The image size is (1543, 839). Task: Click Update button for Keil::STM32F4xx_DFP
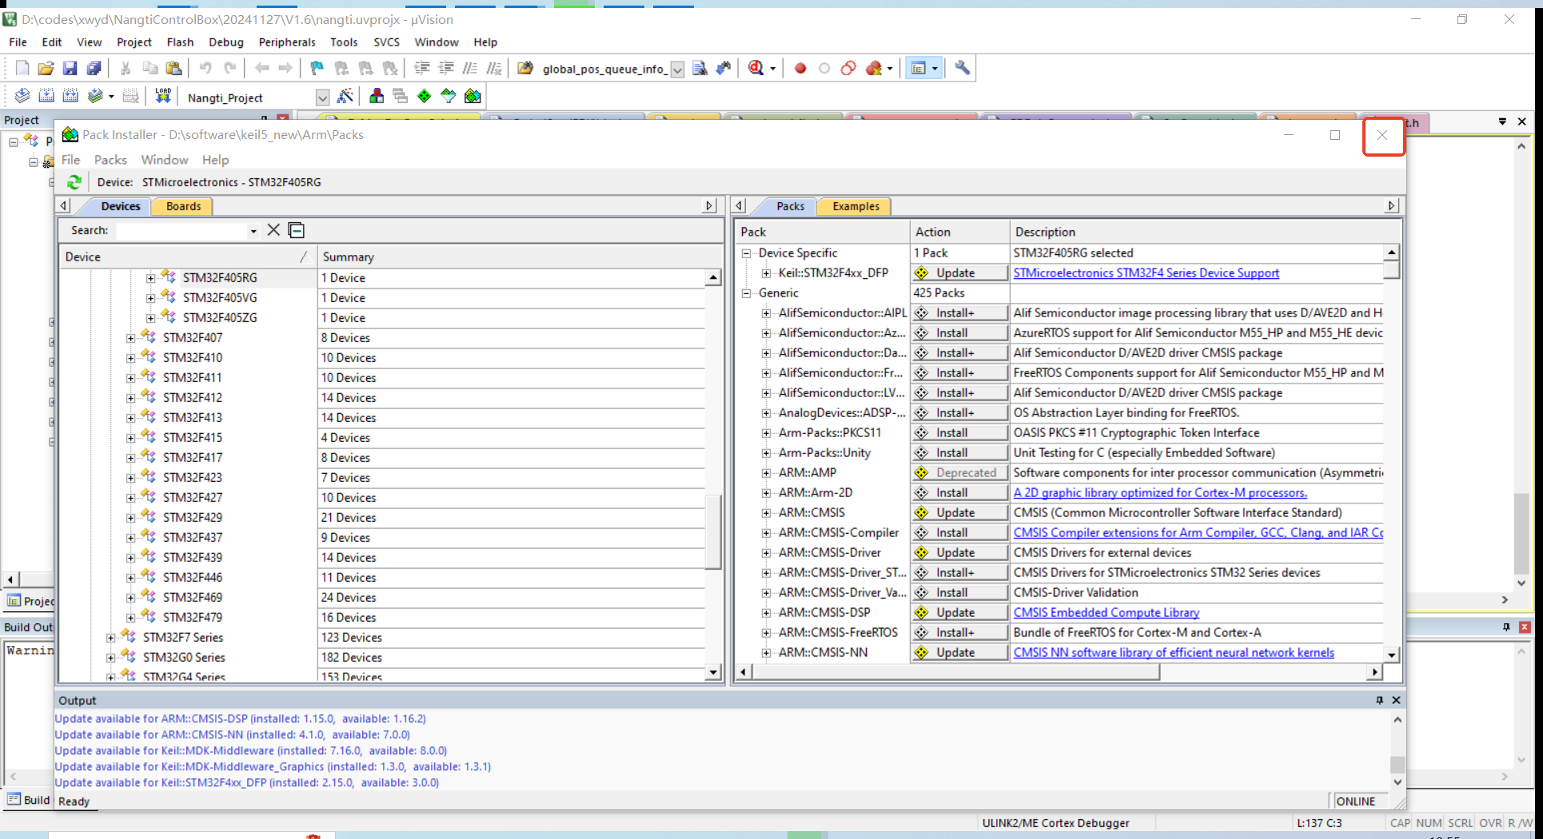959,273
